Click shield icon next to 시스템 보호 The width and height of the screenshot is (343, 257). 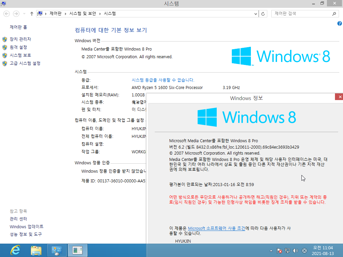5,55
